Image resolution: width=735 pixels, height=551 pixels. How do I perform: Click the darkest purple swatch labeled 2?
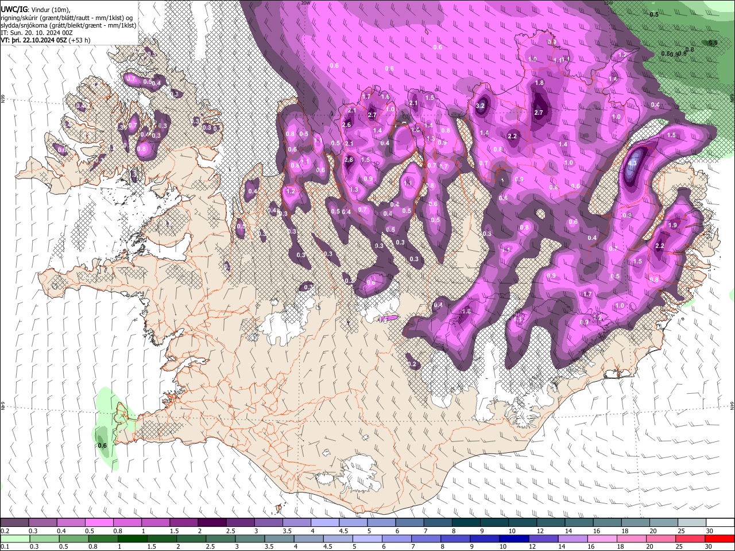pos(212,523)
